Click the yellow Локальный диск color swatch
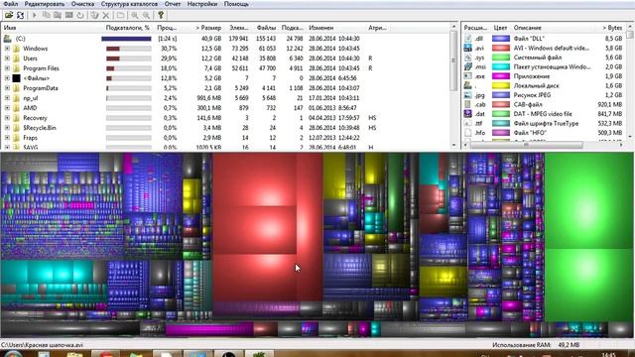 500,86
